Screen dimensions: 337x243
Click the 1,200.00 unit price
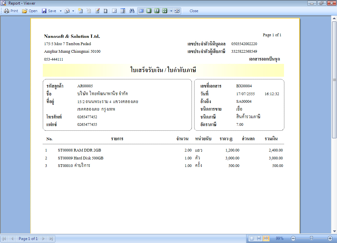click(x=232, y=150)
